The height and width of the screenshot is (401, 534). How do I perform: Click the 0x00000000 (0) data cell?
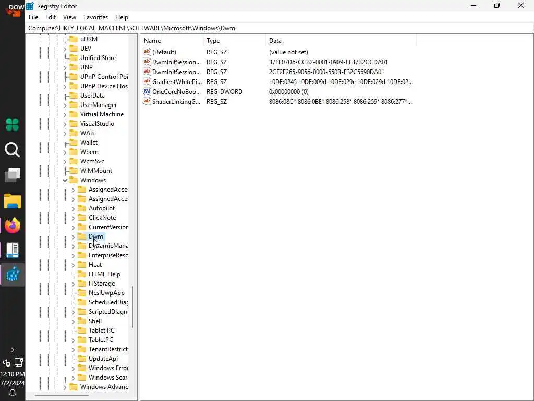pos(289,91)
